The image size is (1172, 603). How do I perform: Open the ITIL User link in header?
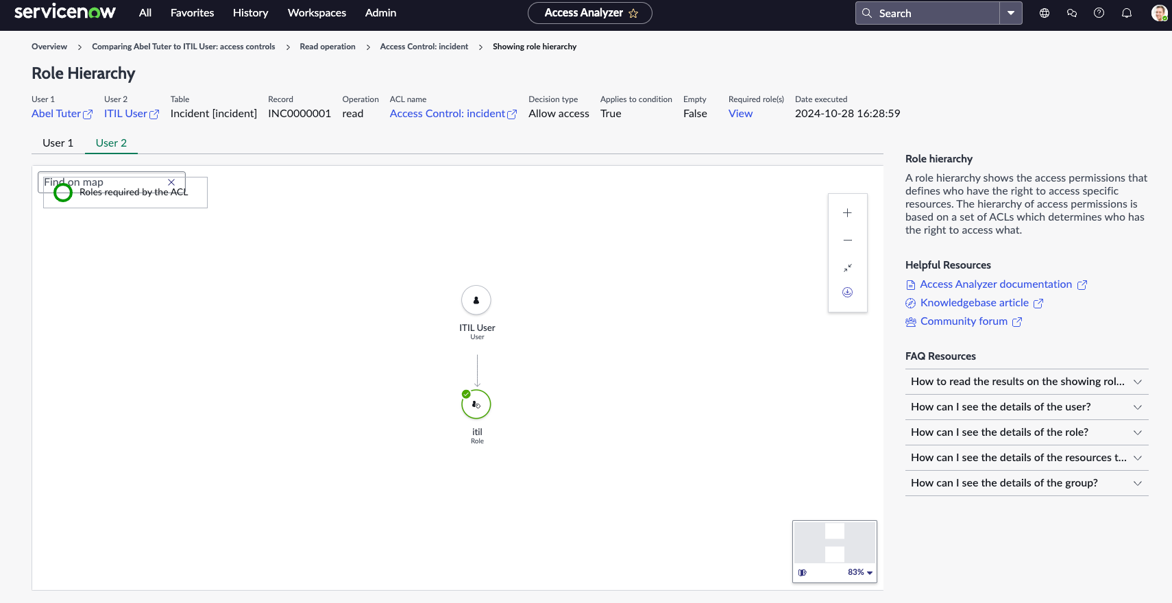click(x=125, y=114)
